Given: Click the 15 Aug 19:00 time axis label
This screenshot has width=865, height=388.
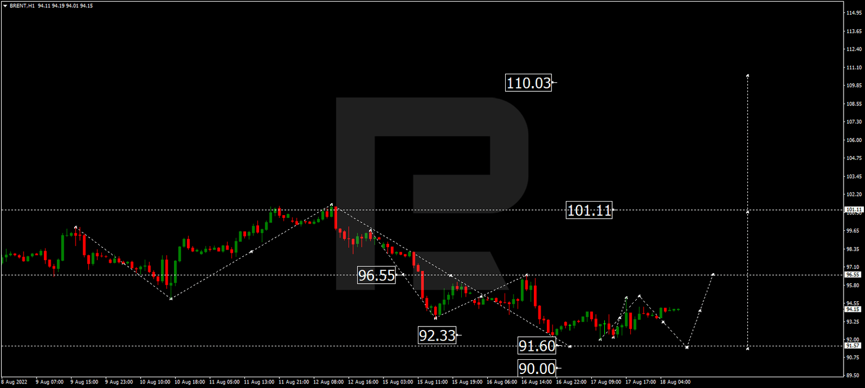Looking at the screenshot, I should pyautogui.click(x=467, y=382).
